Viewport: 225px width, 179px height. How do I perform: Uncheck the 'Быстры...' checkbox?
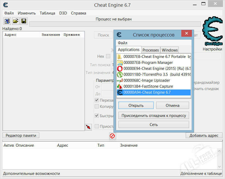pos(97,116)
